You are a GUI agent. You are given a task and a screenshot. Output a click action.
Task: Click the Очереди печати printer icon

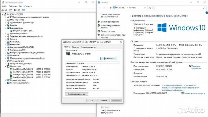click(8, 61)
